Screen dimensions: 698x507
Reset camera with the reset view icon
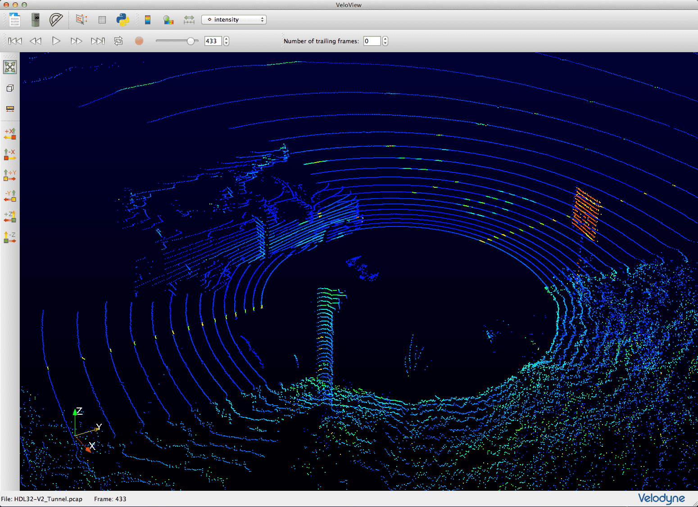10,67
